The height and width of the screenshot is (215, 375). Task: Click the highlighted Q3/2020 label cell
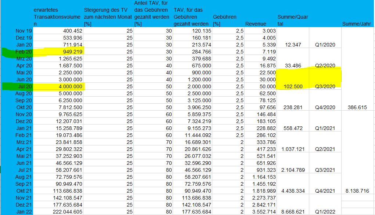325,87
